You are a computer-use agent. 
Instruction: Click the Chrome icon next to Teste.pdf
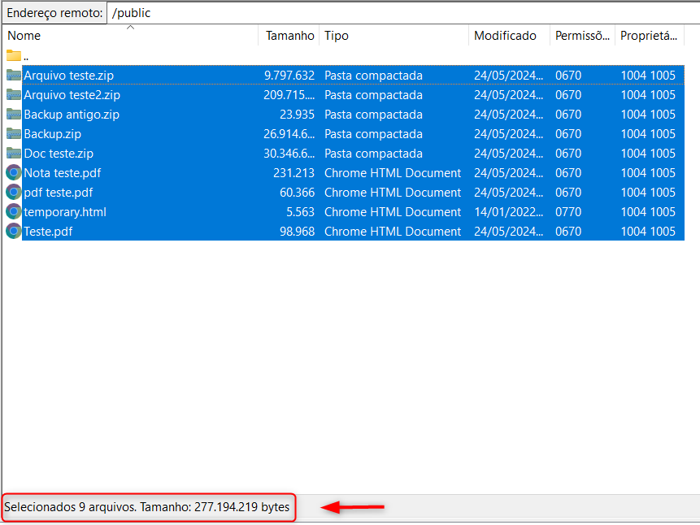tap(14, 232)
